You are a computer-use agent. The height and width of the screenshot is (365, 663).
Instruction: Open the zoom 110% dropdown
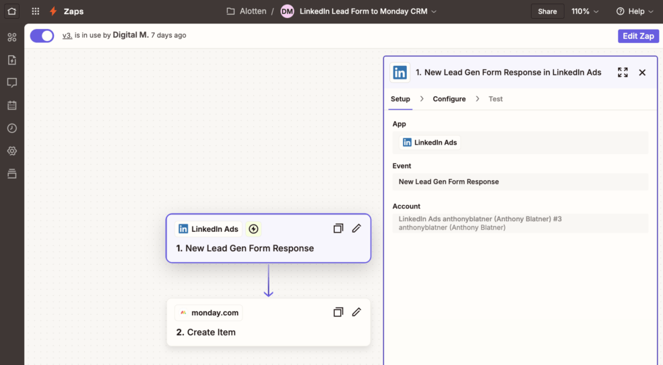(585, 11)
